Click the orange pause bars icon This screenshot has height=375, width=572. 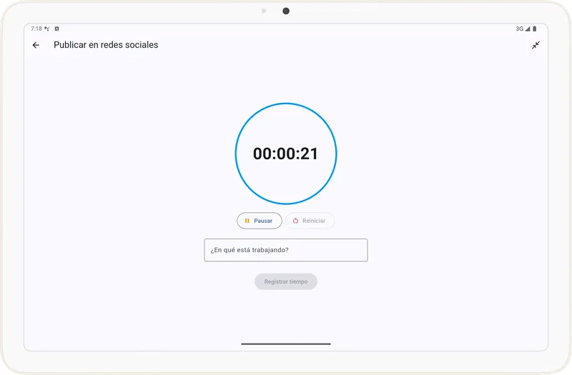[247, 221]
